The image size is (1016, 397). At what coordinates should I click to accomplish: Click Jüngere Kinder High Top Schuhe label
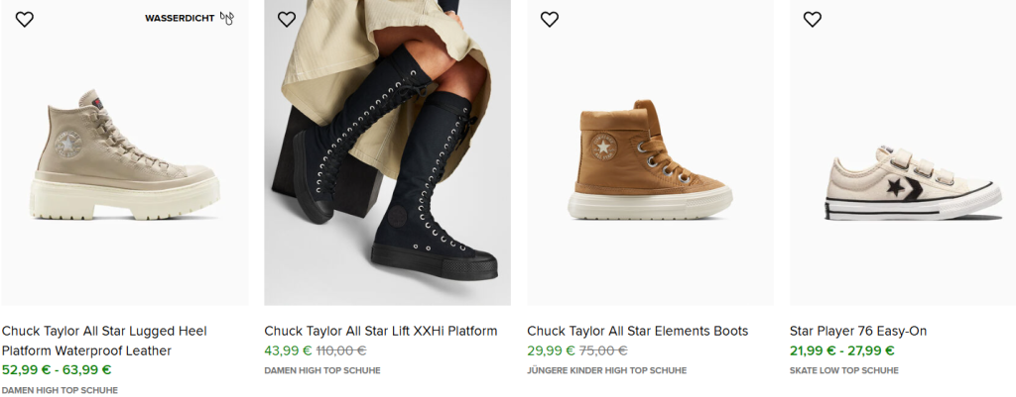606,370
